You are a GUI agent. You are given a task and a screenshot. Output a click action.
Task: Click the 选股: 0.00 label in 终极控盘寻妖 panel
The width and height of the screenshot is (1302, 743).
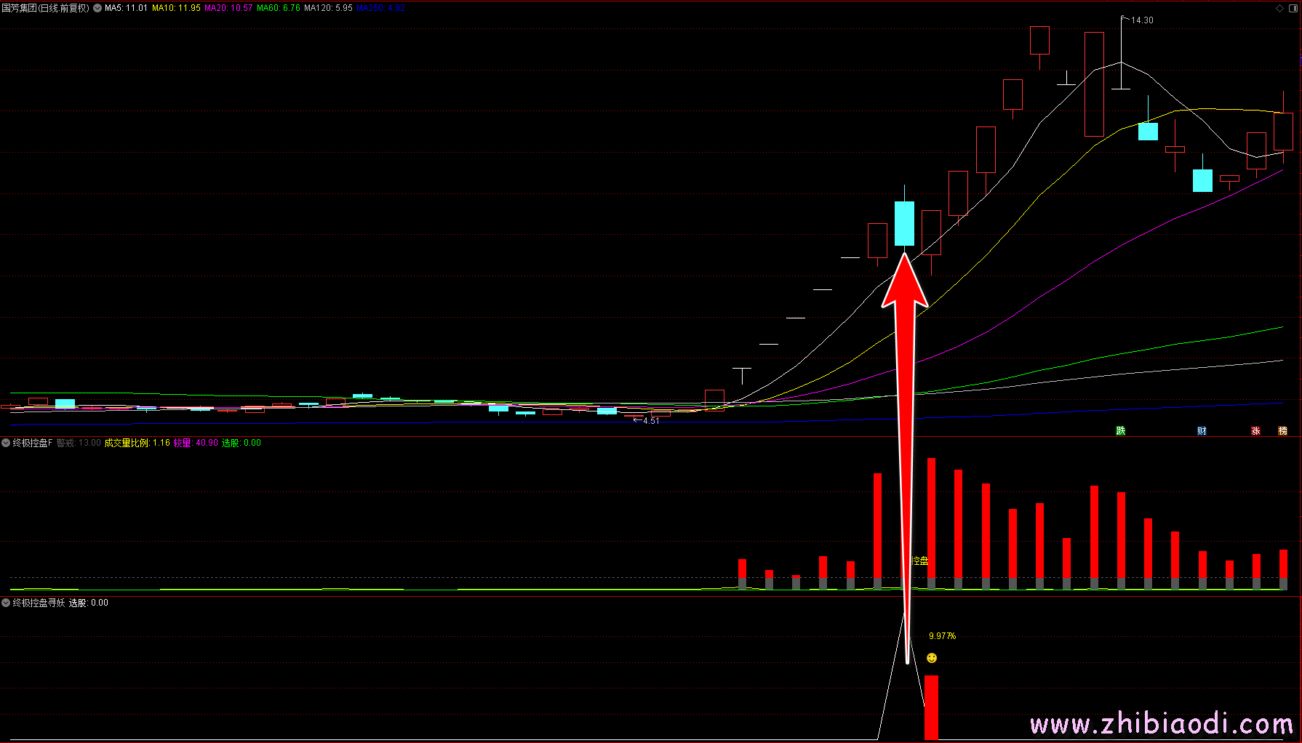[89, 603]
